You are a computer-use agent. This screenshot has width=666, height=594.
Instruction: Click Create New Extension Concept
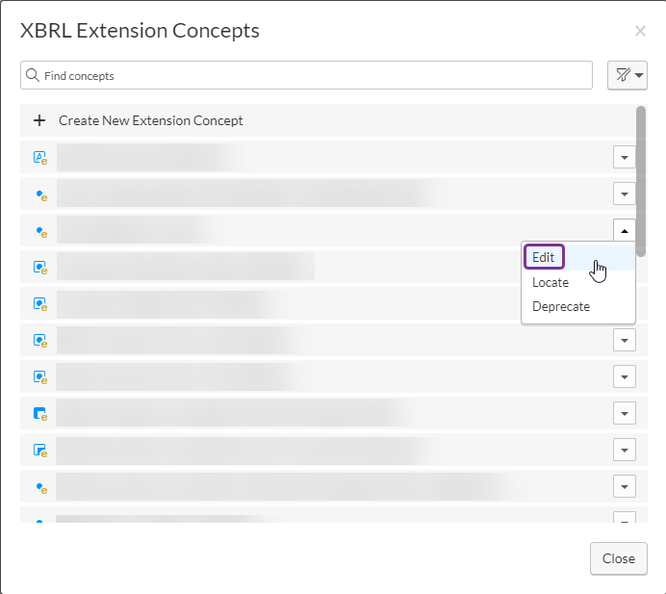(151, 121)
